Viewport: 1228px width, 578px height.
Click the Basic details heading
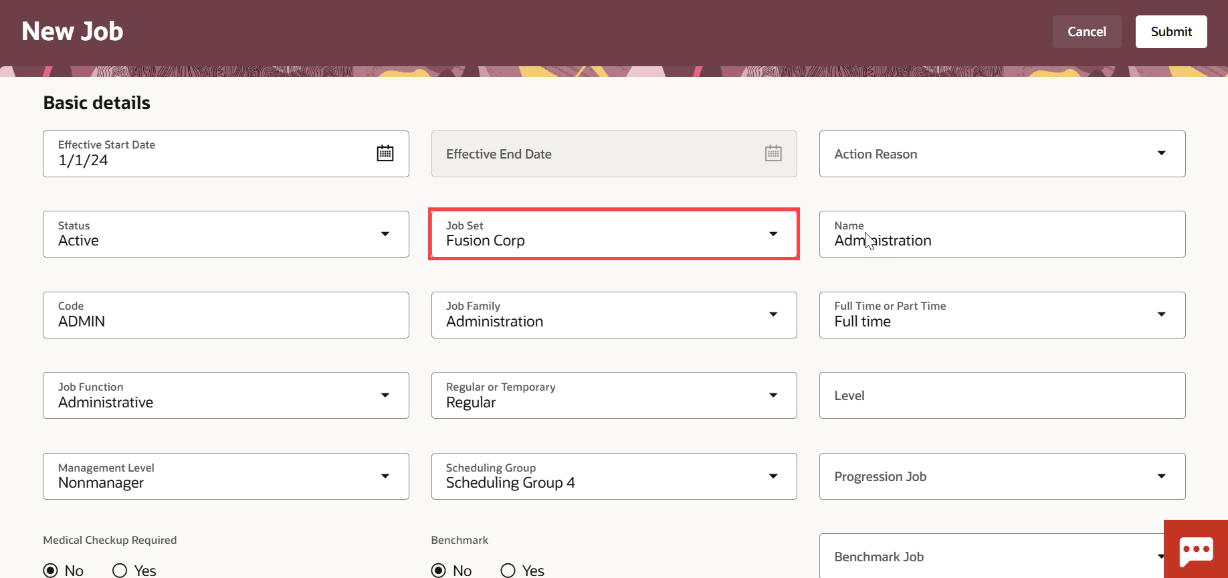coord(97,102)
